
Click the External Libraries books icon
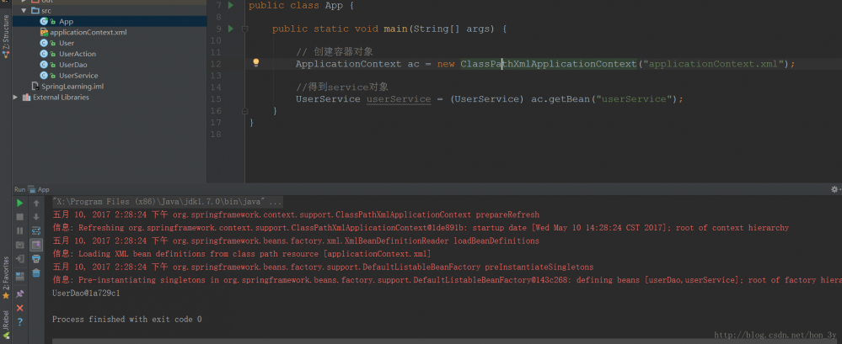(x=26, y=98)
